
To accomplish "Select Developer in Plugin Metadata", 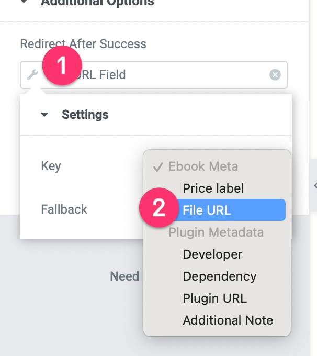I will point(212,254).
